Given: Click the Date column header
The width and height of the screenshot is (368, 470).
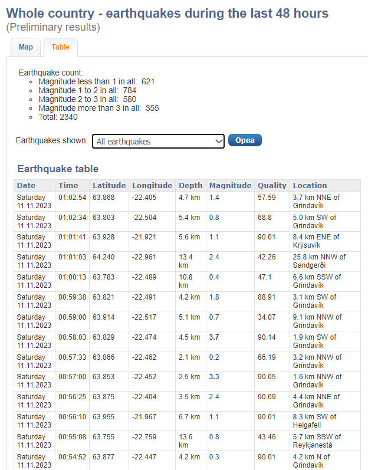Looking at the screenshot, I should point(27,185).
